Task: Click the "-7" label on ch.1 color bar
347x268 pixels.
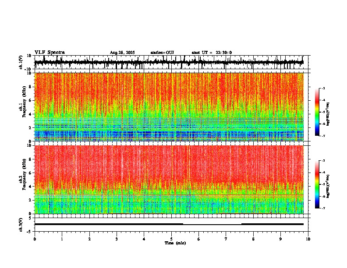Action: coord(323,136)
